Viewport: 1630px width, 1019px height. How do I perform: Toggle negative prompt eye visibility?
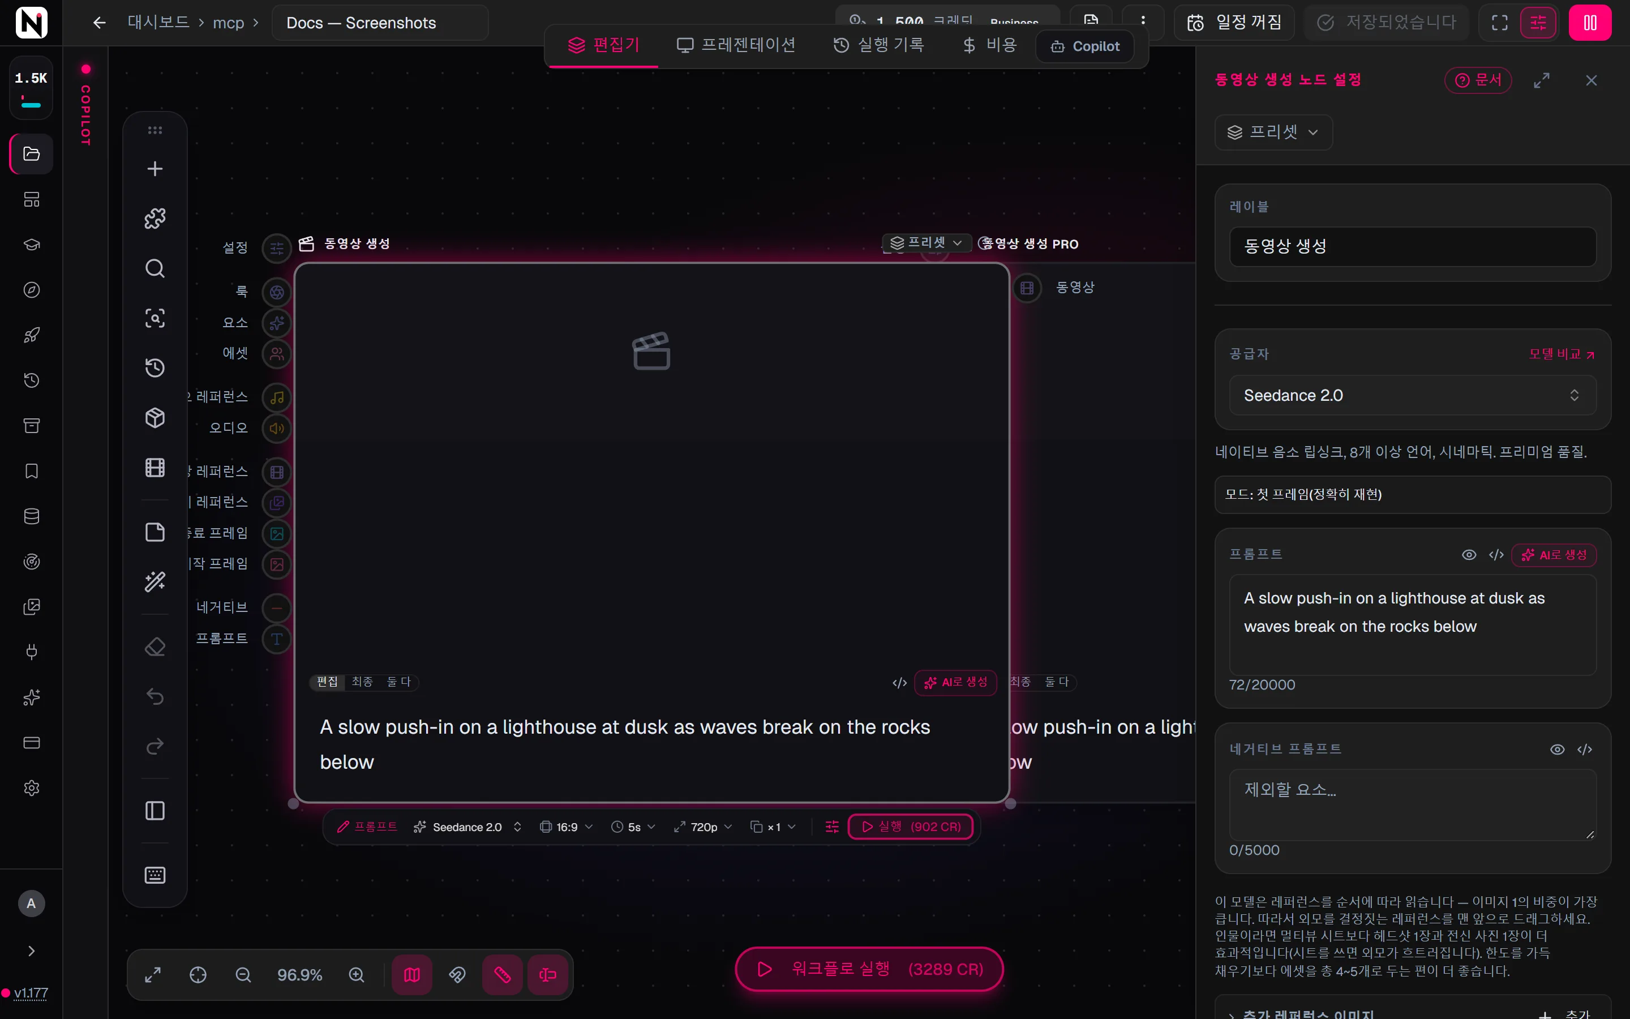1557,750
